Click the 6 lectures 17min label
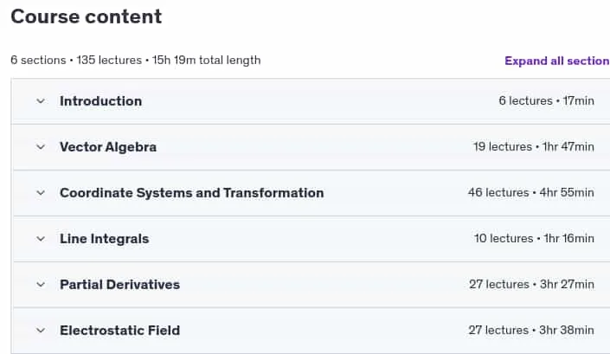Screen dimensions: 610x354 click(546, 100)
